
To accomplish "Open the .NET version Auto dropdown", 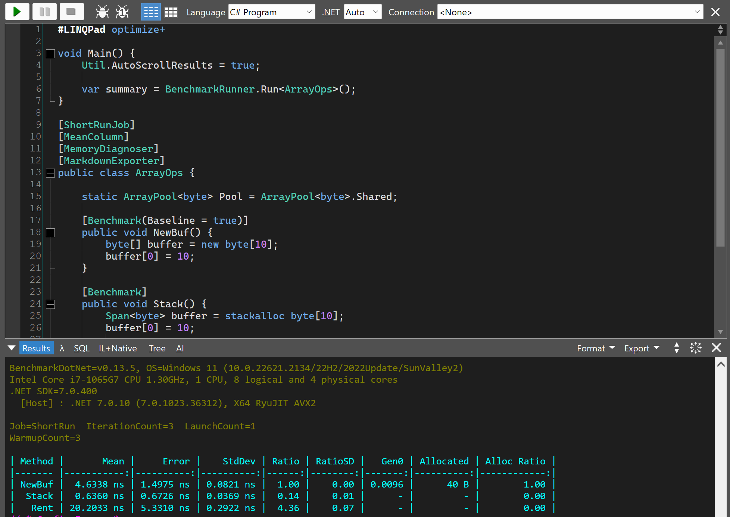I will (362, 12).
